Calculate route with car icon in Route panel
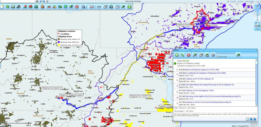This screenshot has height=127, width=261. point(238,55)
